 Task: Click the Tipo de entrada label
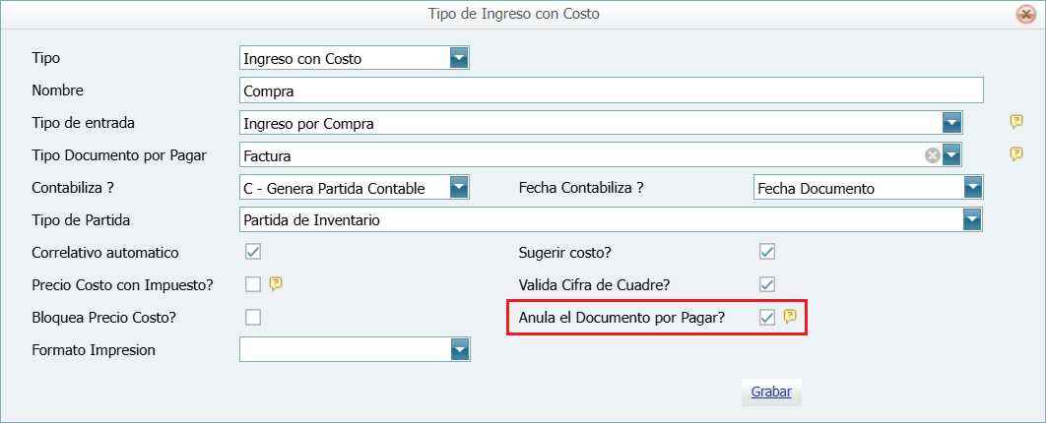click(x=83, y=123)
